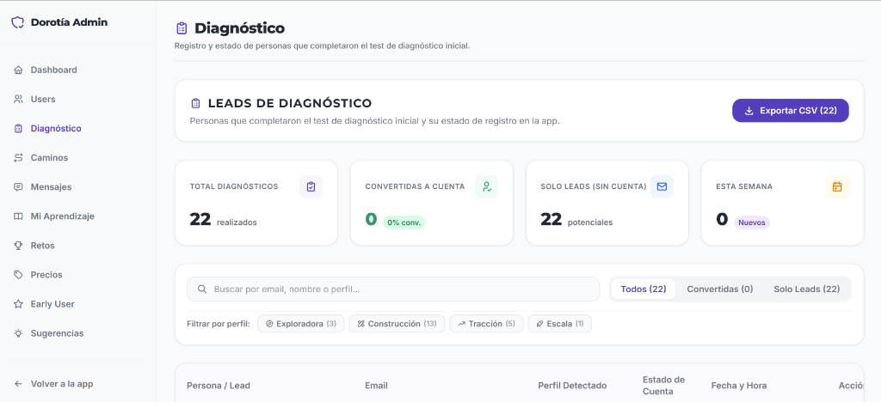Click the purple clipboard-check icon in Total Diagnósticos card
Screen dimensions: 881x402
311,186
